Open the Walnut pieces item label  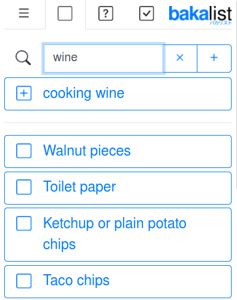tap(87, 151)
